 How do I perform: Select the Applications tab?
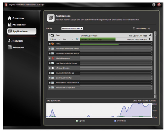(x=22, y=31)
